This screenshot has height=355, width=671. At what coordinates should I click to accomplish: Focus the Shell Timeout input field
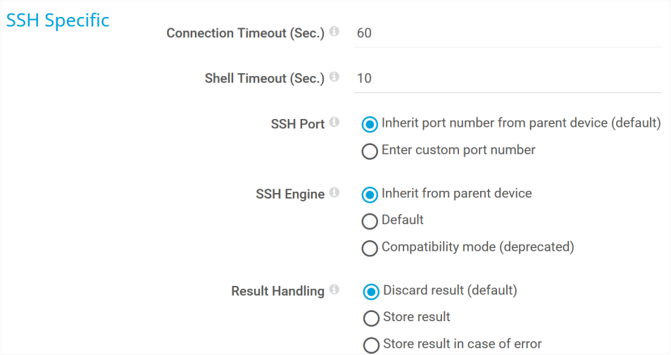(507, 78)
